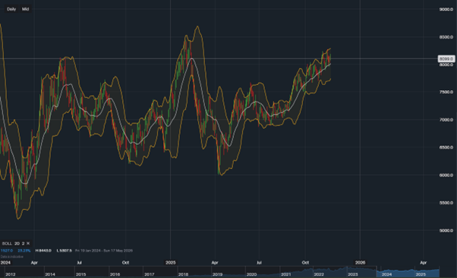Jump to 2019 in the navigator timeline
This screenshot has height=278, width=457.
point(217,274)
